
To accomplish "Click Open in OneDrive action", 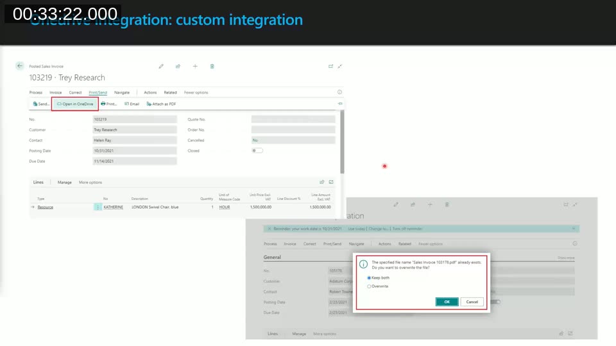I will pos(75,104).
